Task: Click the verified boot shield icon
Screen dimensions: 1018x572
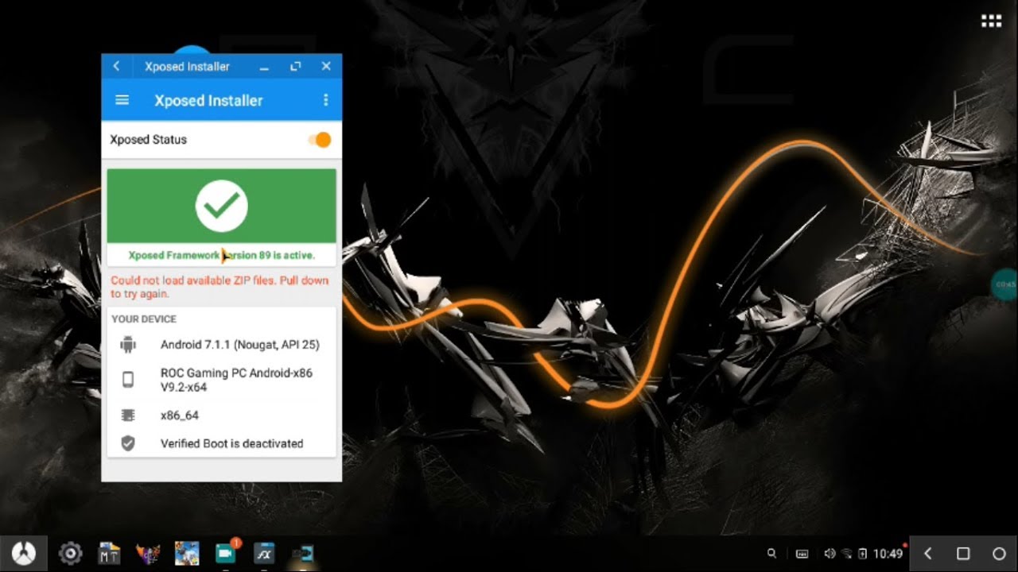Action: pyautogui.click(x=127, y=443)
